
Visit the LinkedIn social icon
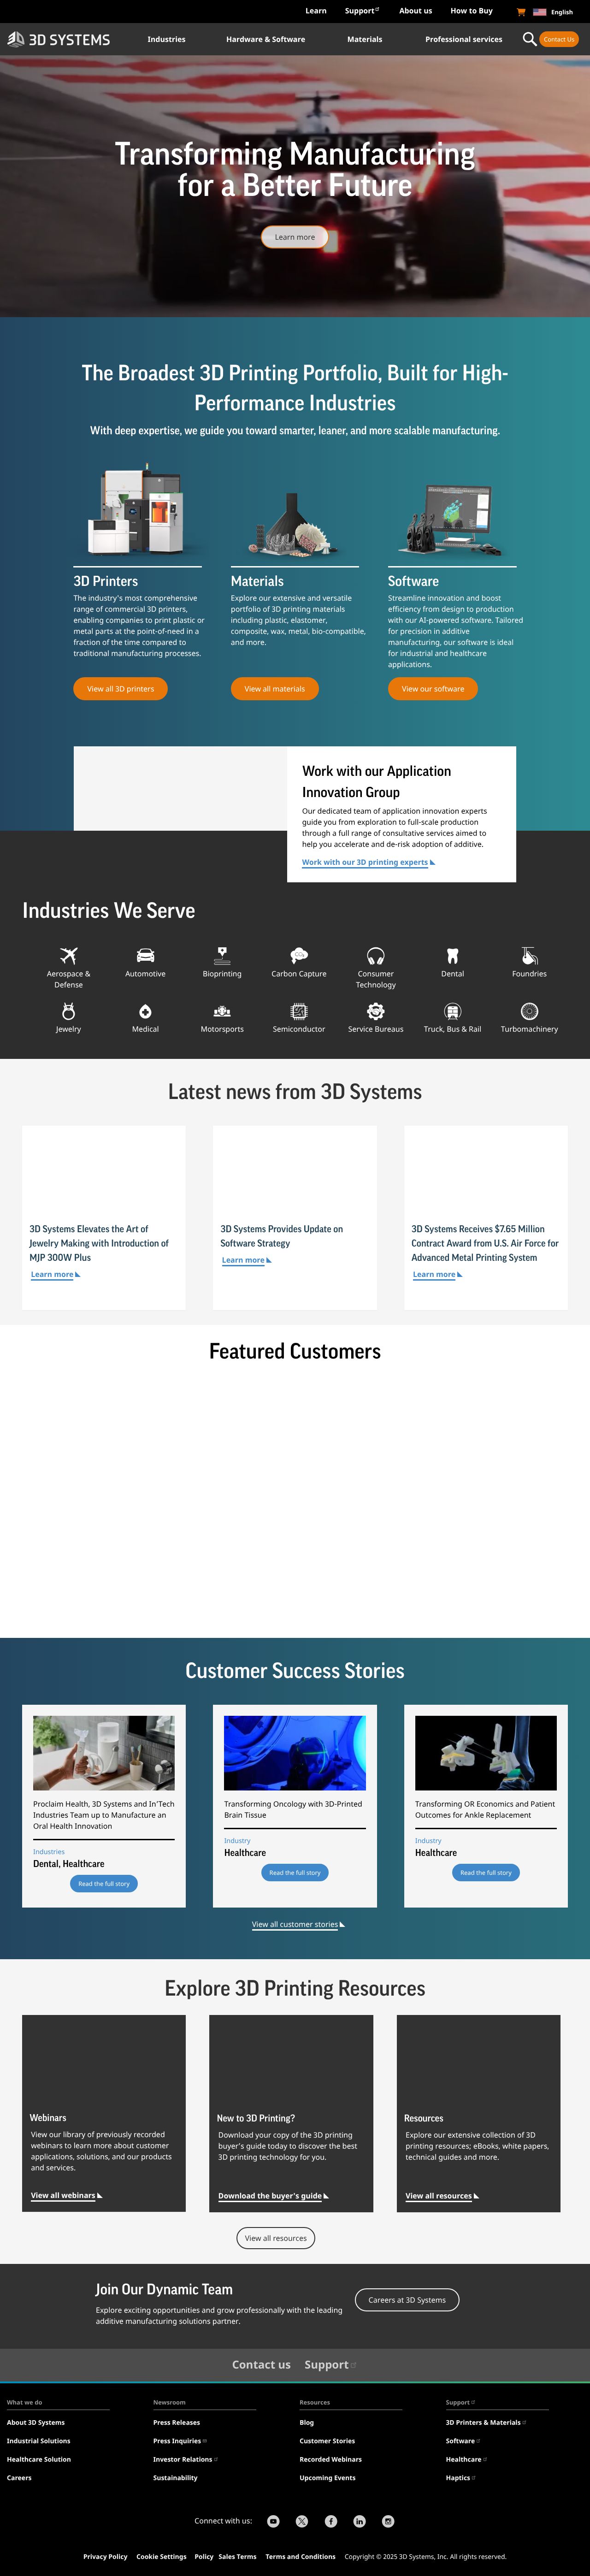pyautogui.click(x=359, y=2521)
